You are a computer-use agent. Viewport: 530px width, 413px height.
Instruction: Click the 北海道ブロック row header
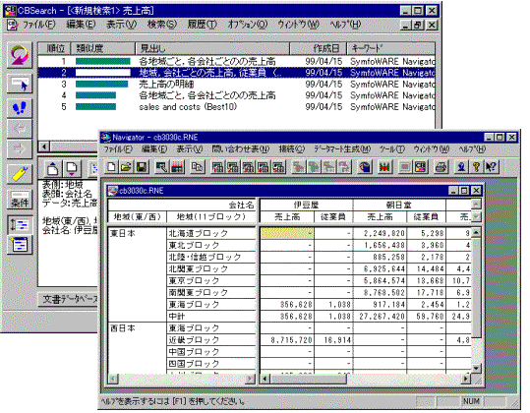pyautogui.click(x=211, y=233)
